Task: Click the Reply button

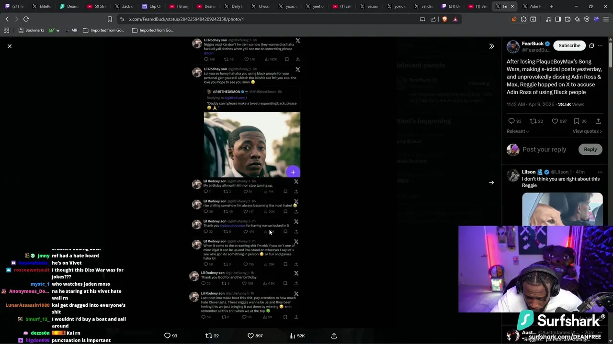Action: tap(590, 150)
